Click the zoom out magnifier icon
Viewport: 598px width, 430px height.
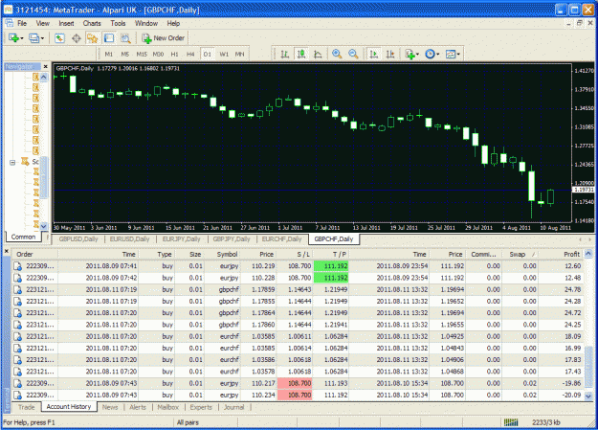tap(353, 55)
